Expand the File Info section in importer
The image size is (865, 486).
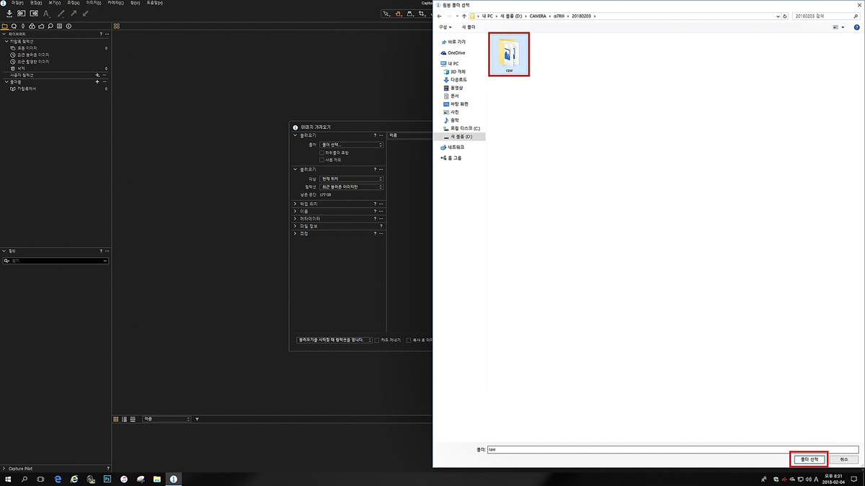[x=296, y=226]
